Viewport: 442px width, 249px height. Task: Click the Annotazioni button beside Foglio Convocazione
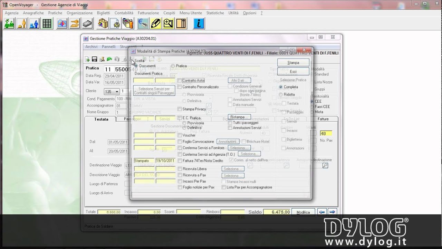228,141
